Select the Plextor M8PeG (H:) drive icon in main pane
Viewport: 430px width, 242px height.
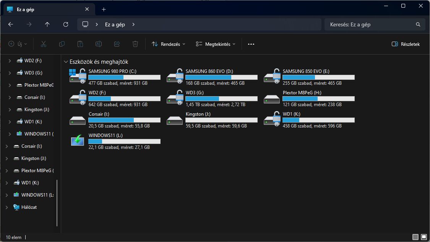272,99
